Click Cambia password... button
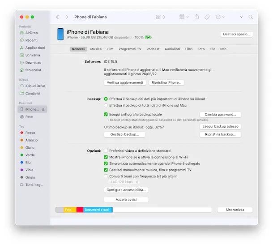 click(x=220, y=115)
